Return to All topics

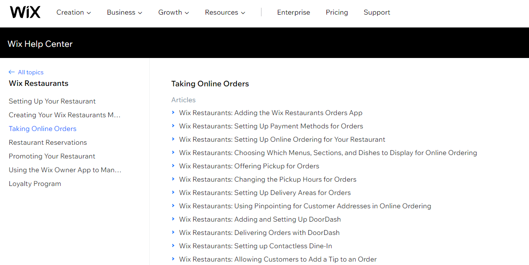click(x=31, y=72)
